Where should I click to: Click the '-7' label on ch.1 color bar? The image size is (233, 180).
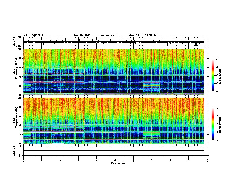217,91
